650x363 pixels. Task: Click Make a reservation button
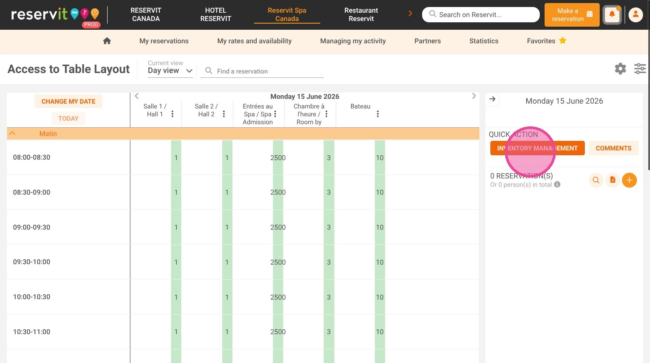[572, 15]
